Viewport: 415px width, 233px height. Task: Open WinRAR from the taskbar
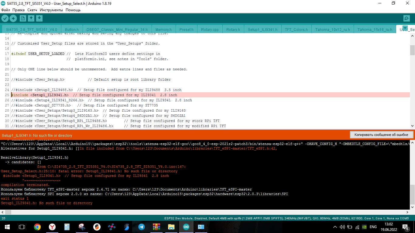click(x=156, y=227)
